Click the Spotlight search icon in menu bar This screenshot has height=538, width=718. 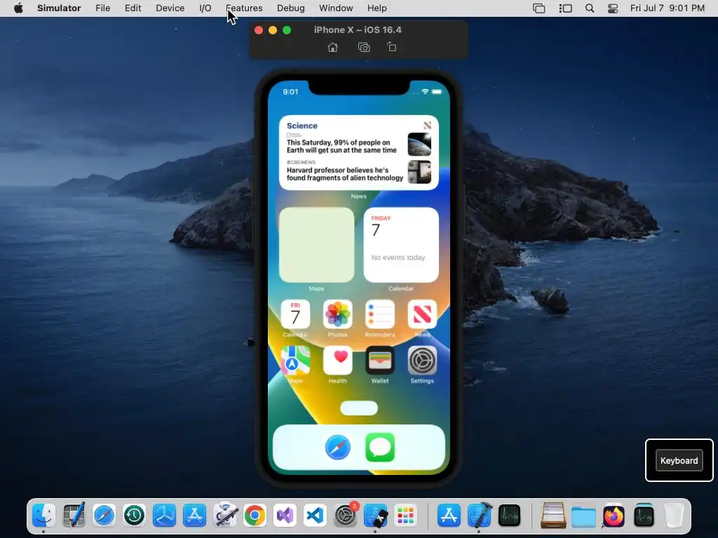(590, 8)
